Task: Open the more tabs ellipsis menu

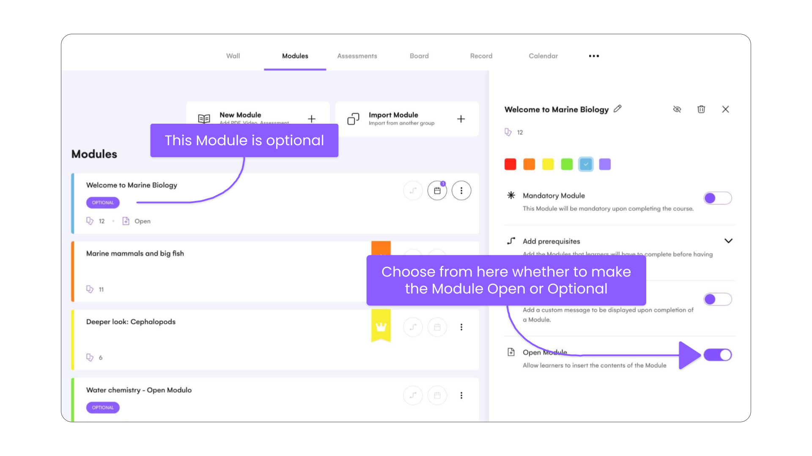Action: tap(594, 56)
